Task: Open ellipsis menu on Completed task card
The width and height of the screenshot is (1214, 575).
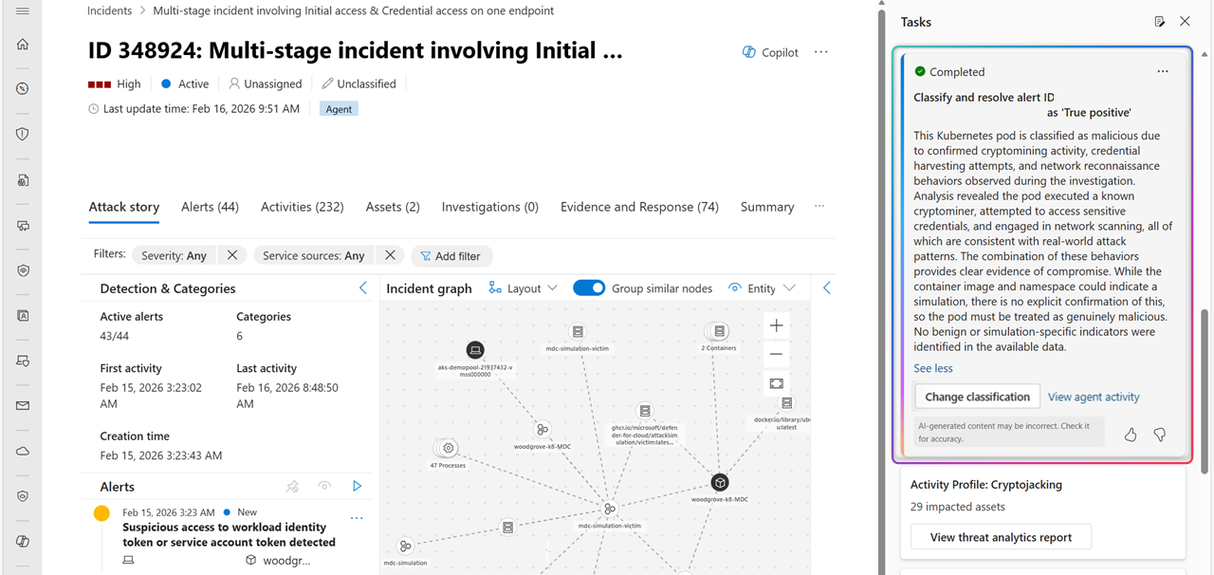Action: pyautogui.click(x=1163, y=71)
